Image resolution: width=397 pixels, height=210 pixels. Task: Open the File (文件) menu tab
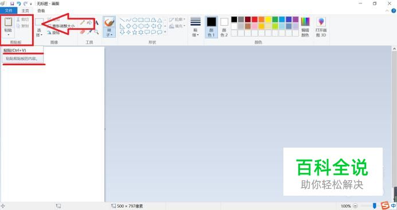[x=9, y=11]
